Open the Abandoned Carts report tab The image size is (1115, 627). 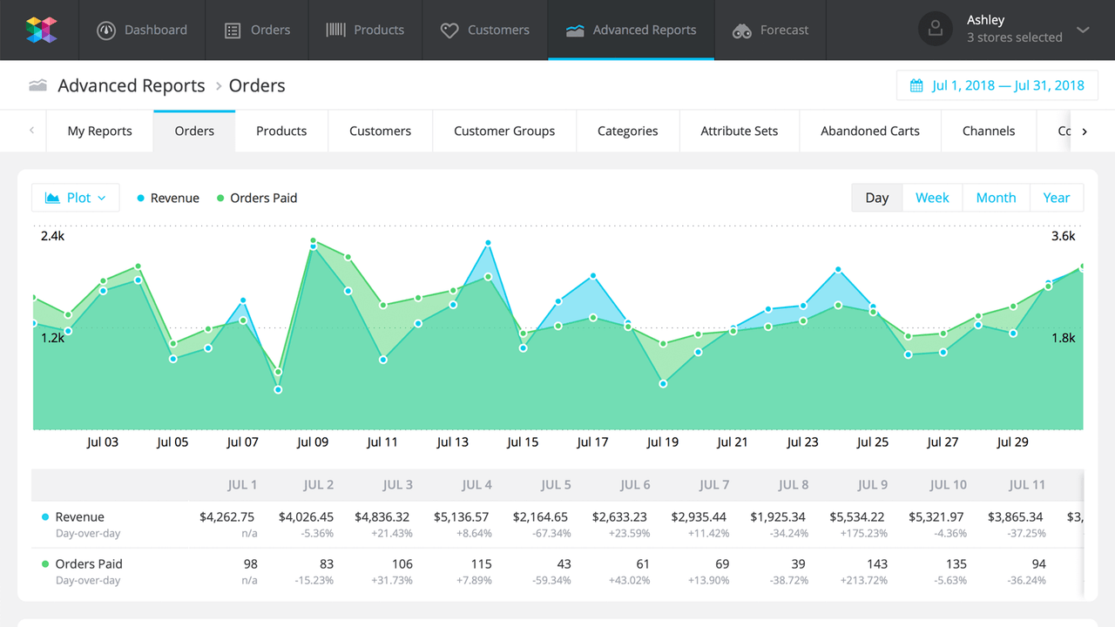(869, 131)
